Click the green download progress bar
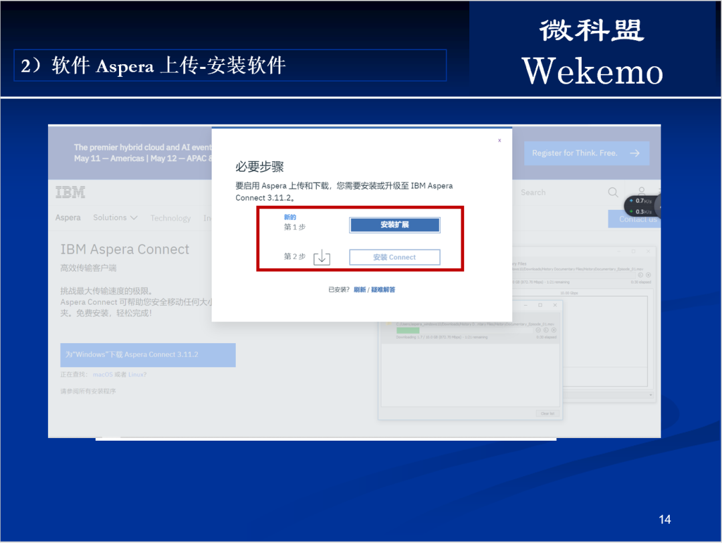722x543 pixels. point(408,330)
